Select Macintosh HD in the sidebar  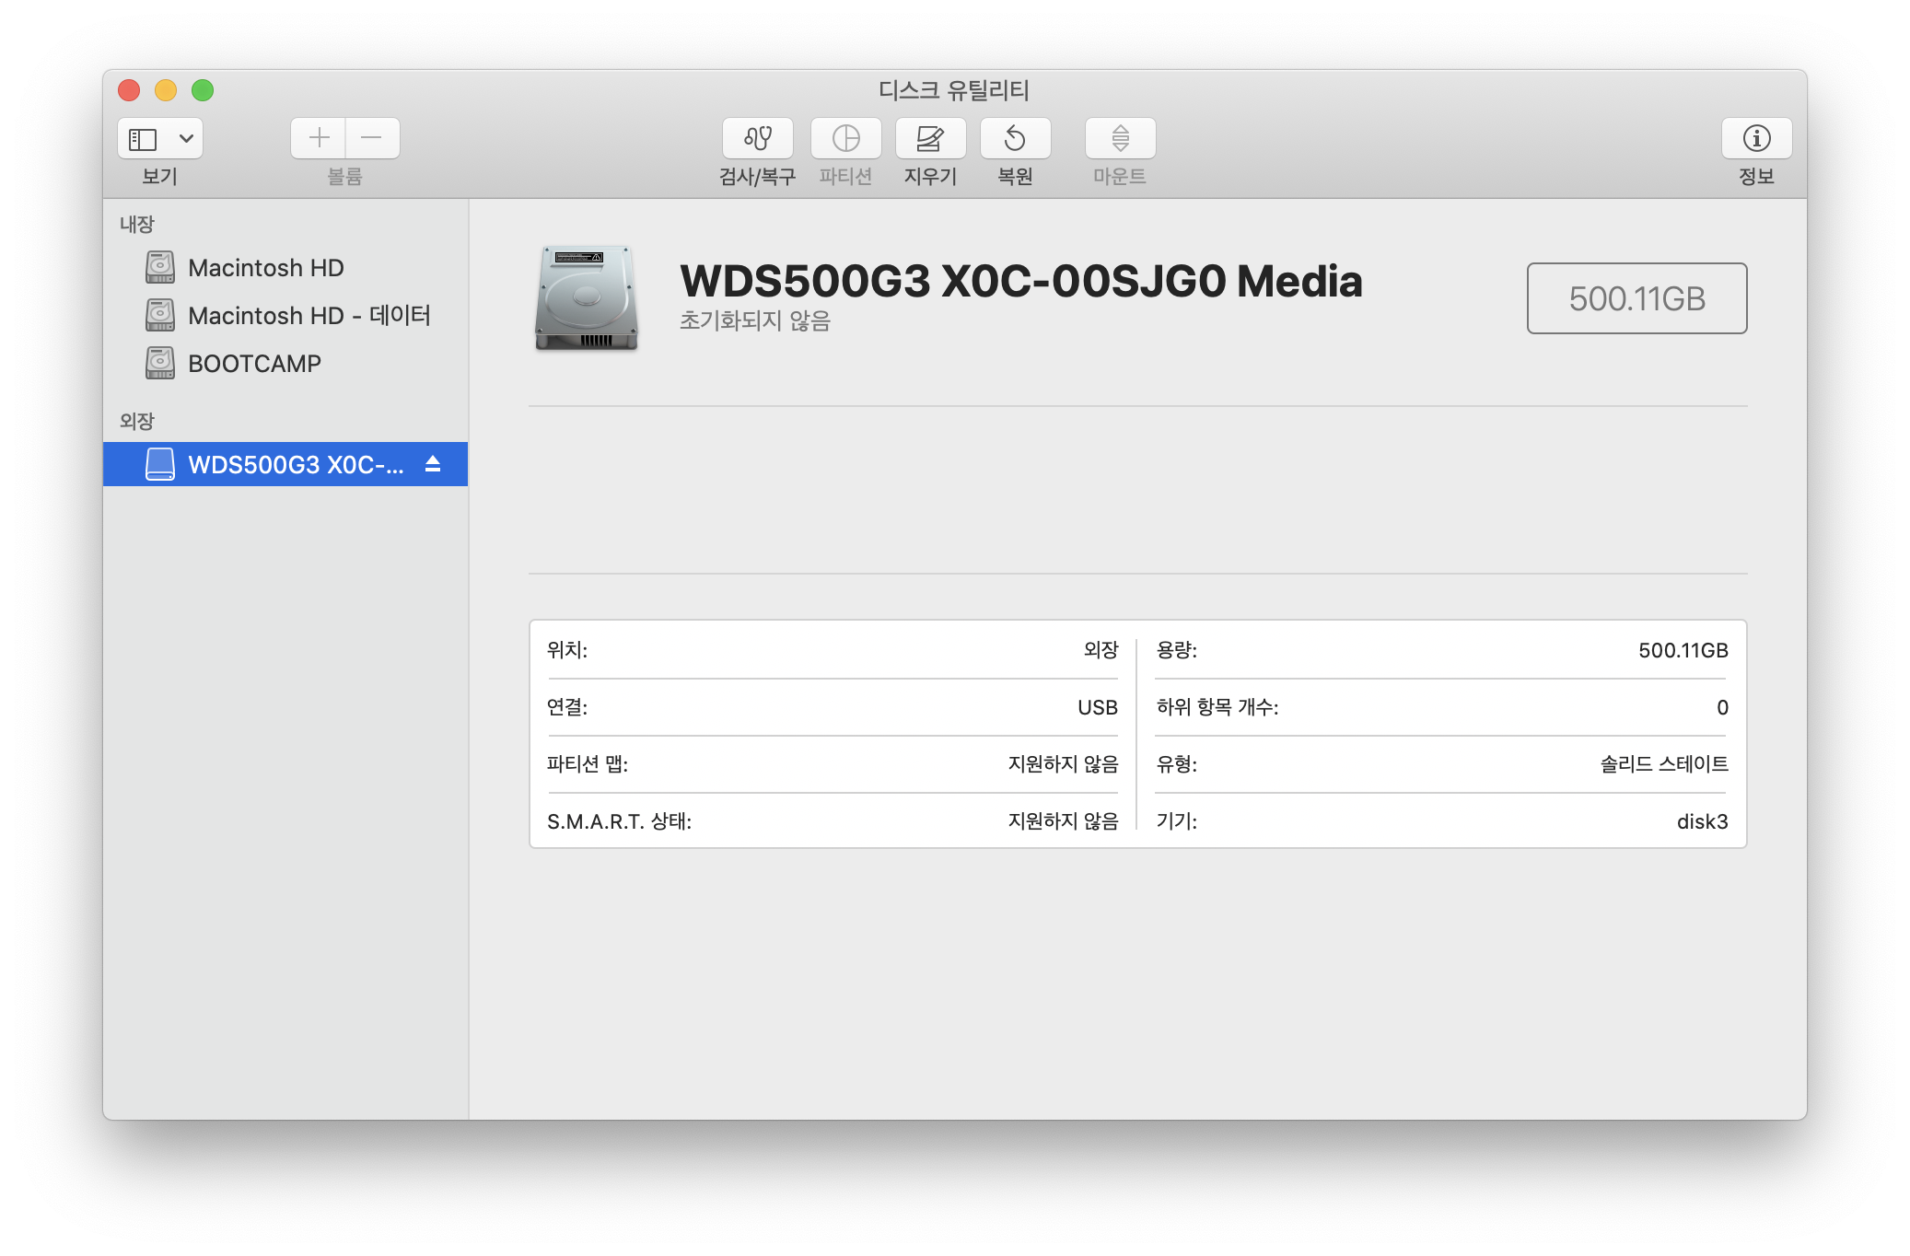pyautogui.click(x=265, y=268)
